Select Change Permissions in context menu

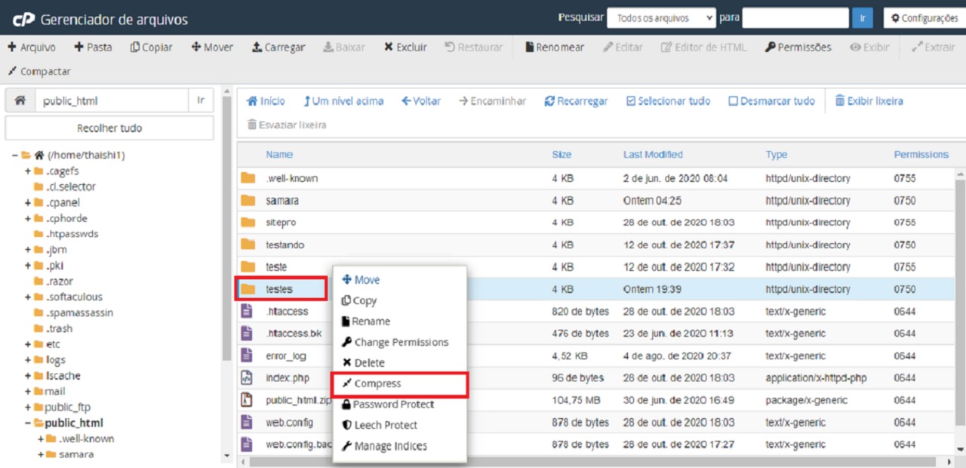tap(401, 342)
